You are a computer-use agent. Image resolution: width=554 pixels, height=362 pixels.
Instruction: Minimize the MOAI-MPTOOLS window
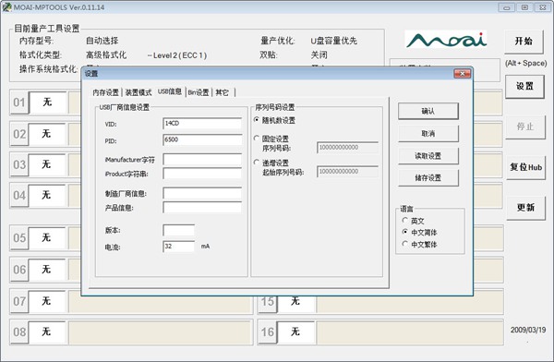coord(507,7)
